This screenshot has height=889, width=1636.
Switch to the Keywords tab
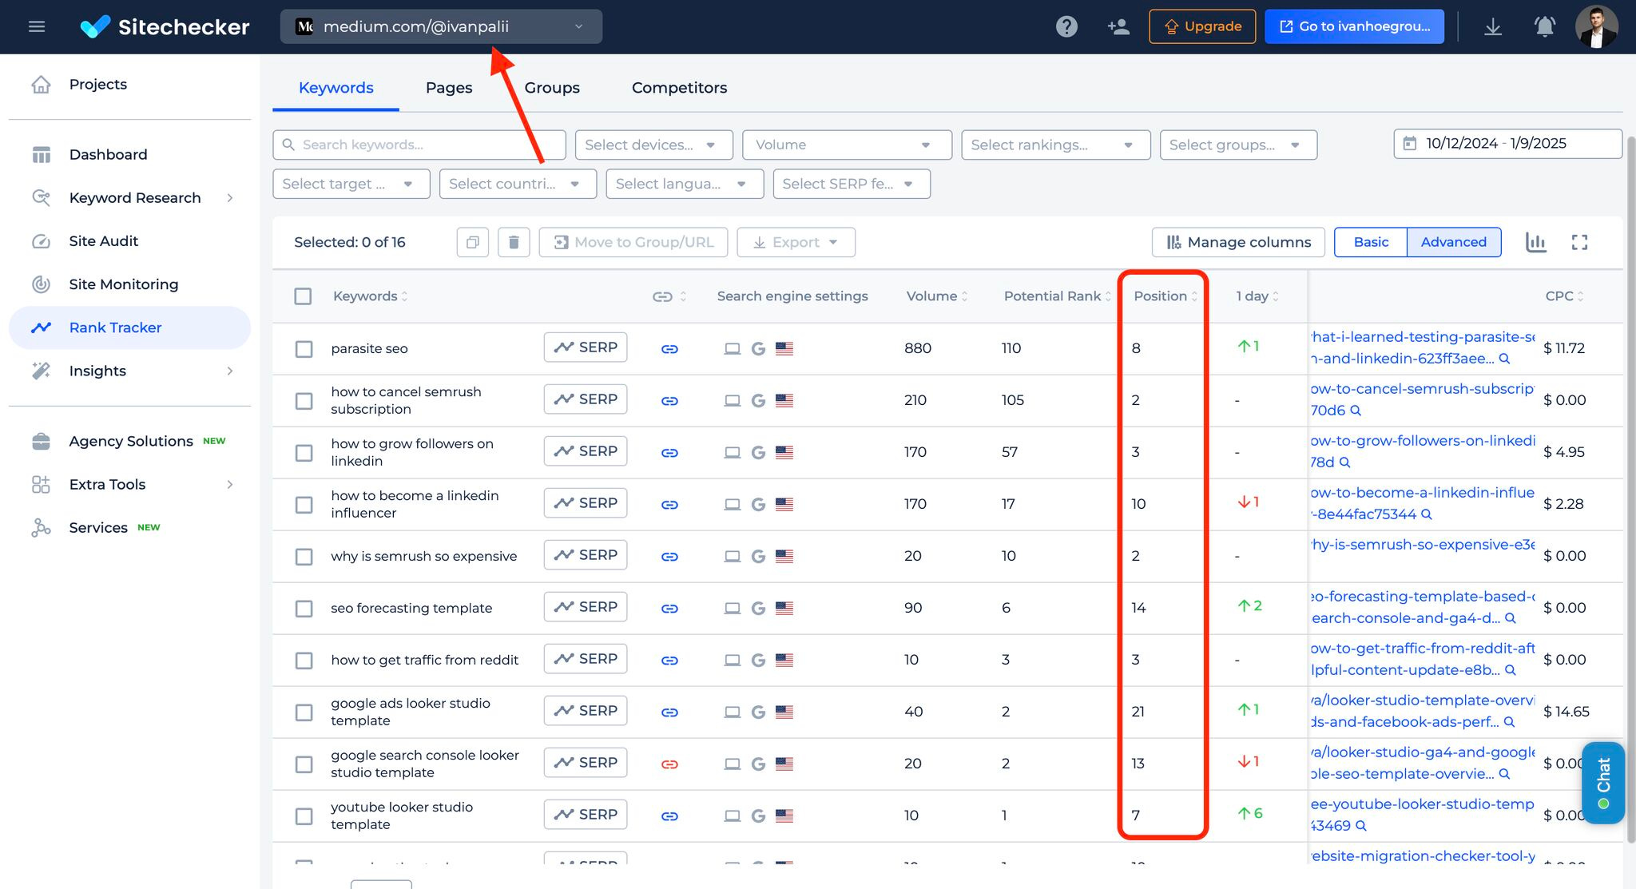point(336,88)
